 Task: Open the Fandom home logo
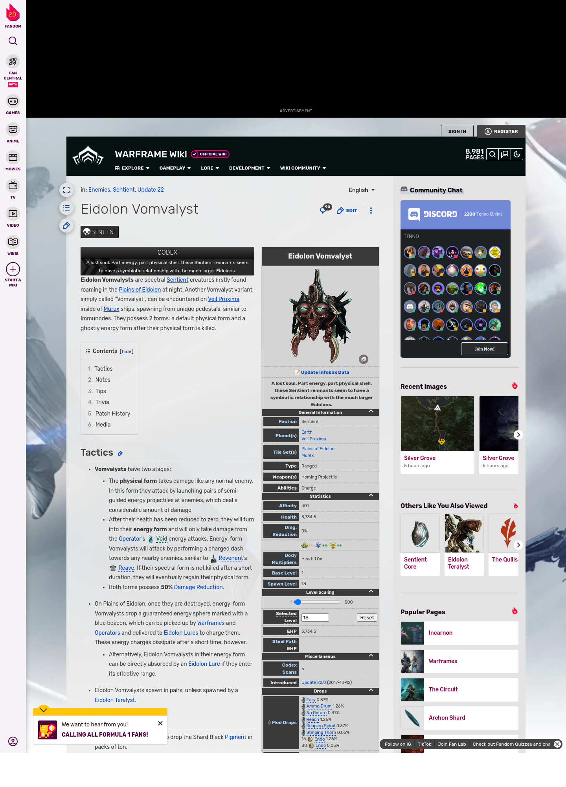pyautogui.click(x=13, y=16)
